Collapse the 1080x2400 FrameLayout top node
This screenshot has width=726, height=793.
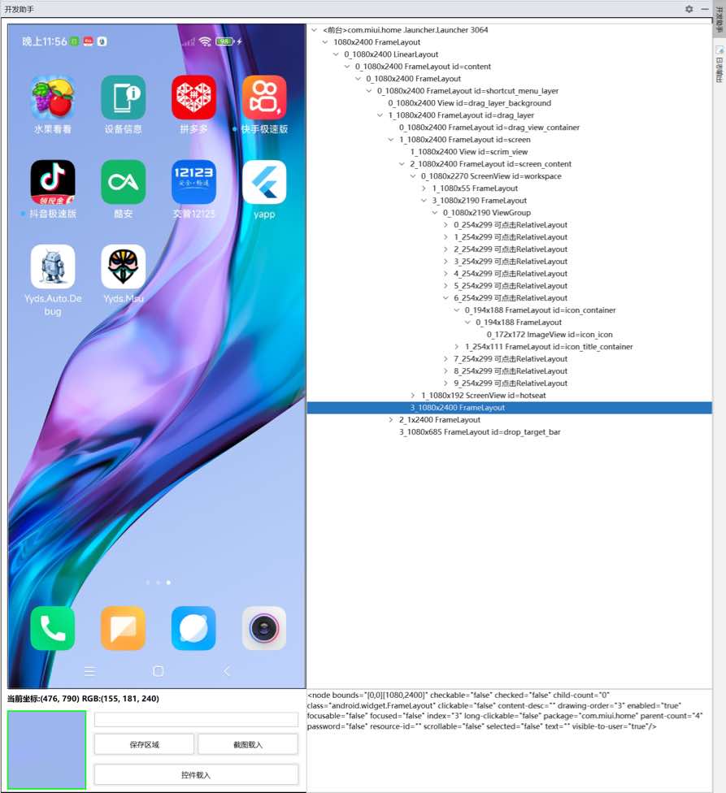325,42
